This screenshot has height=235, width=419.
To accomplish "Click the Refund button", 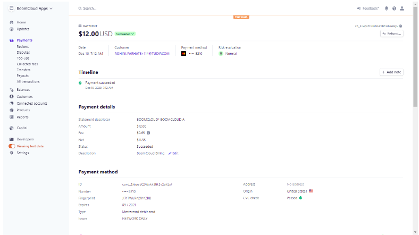I will [392, 33].
